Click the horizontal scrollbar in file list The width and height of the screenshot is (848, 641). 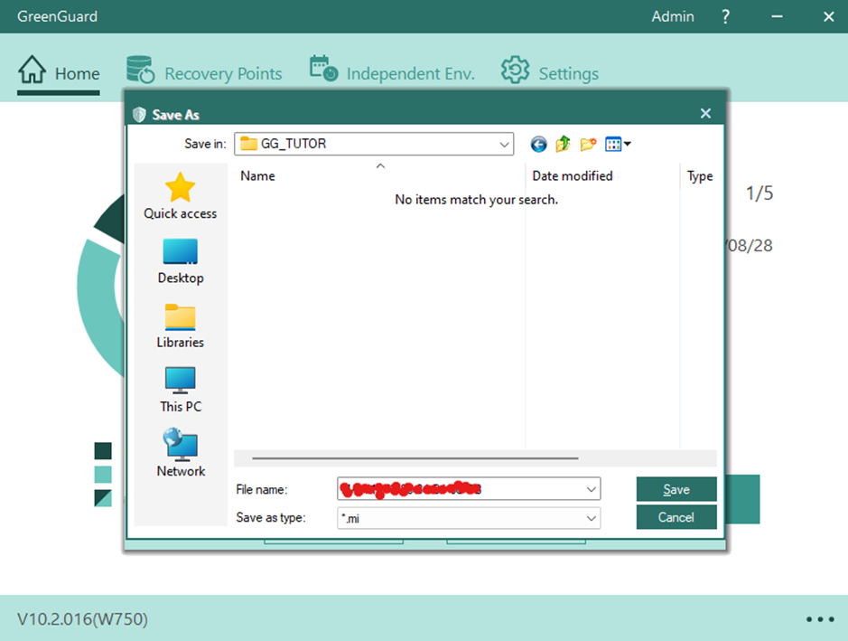[415, 458]
